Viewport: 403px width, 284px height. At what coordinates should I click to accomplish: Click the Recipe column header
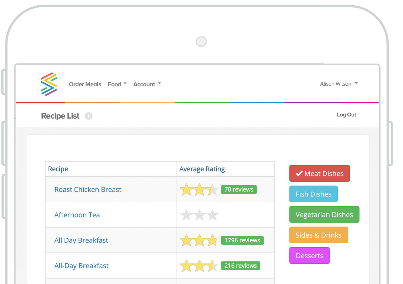coord(58,169)
